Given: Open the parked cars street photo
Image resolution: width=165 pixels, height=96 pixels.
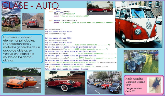Looking at the screenshot, I should [x=104, y=83].
